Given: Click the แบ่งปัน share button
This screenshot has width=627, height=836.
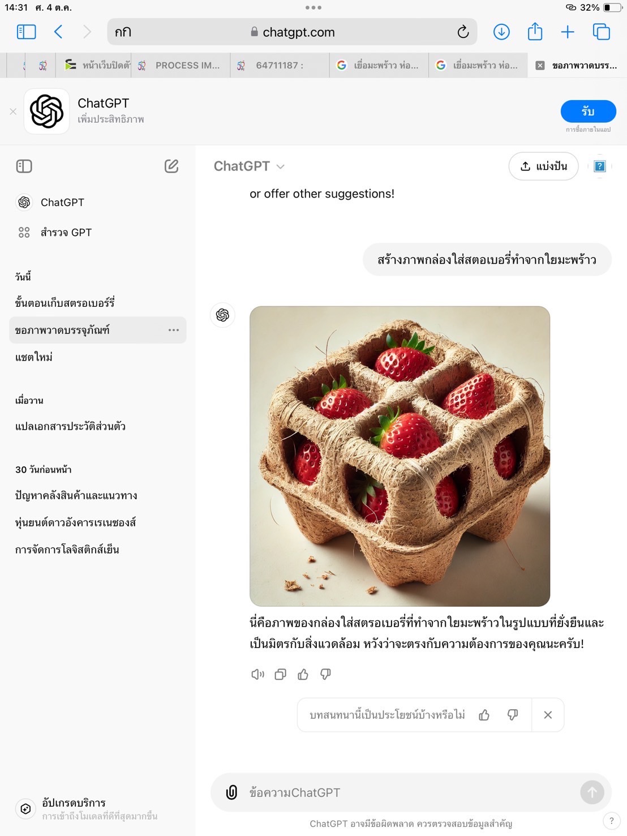Looking at the screenshot, I should (x=543, y=166).
